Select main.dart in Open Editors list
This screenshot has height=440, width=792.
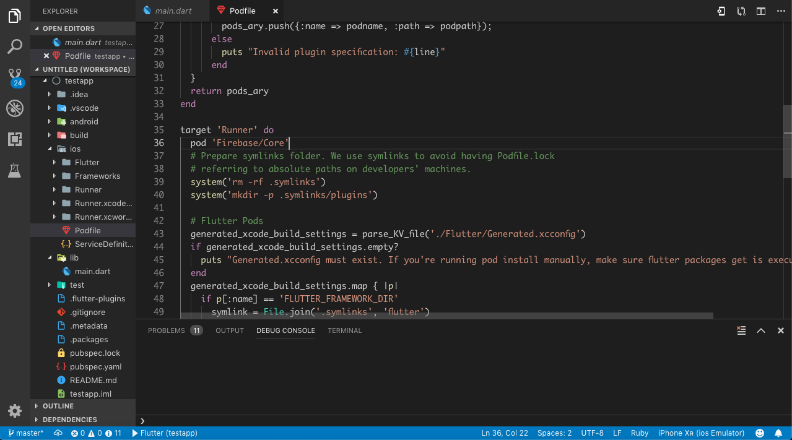83,42
